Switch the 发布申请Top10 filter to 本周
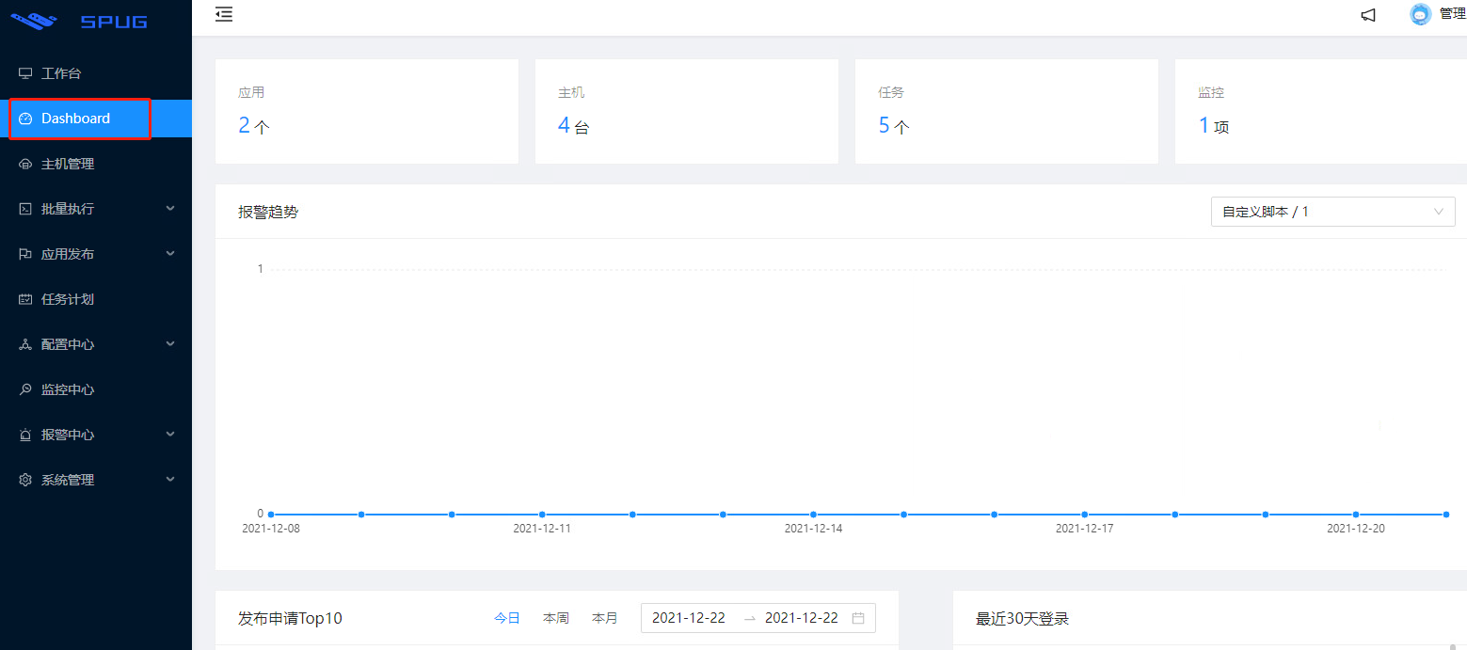Image resolution: width=1467 pixels, height=650 pixels. pyautogui.click(x=555, y=617)
